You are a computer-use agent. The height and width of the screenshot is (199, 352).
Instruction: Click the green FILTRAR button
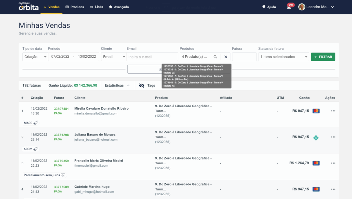point(323,57)
